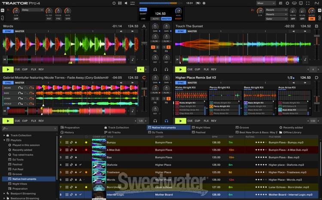Viewport: 322px width, 200px height.
Task: Play Deck D remix set
Action: click(x=180, y=121)
